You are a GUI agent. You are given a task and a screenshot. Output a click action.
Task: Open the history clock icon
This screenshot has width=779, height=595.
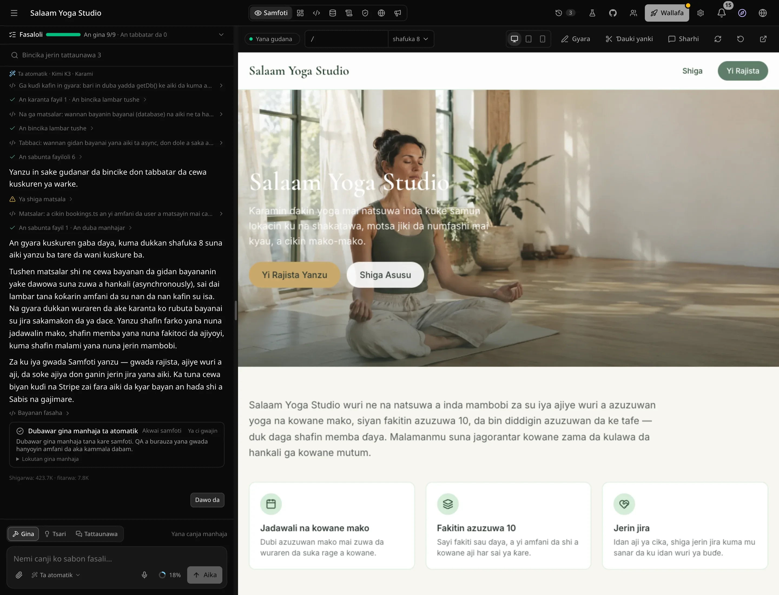click(559, 13)
